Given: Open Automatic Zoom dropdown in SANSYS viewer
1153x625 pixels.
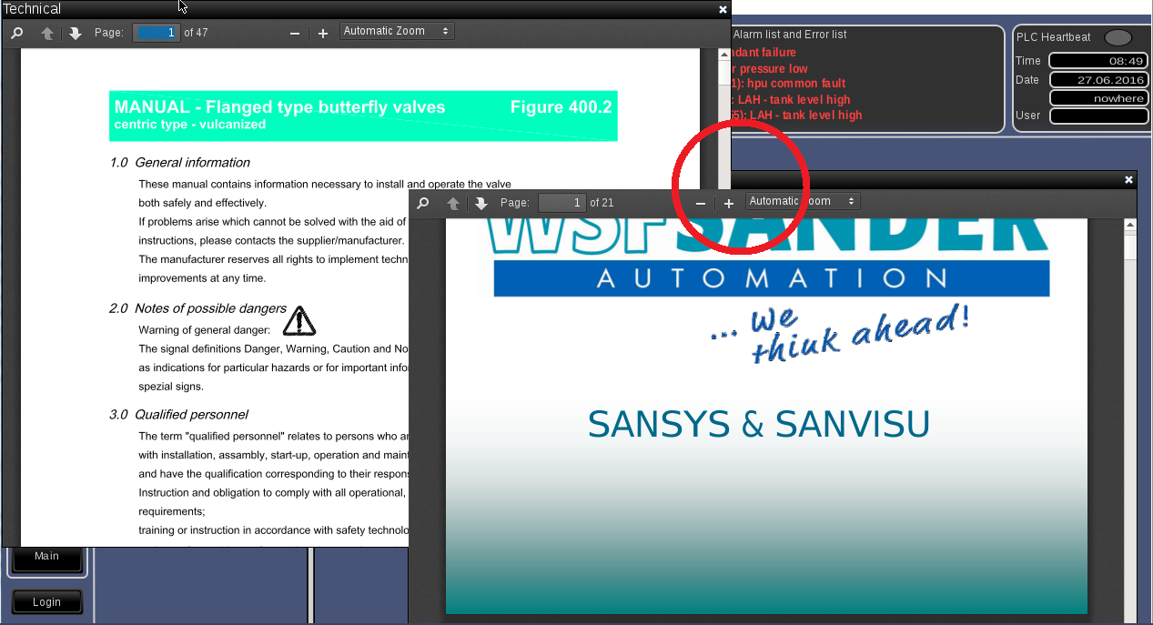Looking at the screenshot, I should (803, 201).
